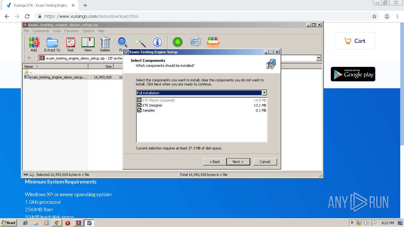Open the WinRAR Options menu
404x227 pixels.
[x=88, y=31]
